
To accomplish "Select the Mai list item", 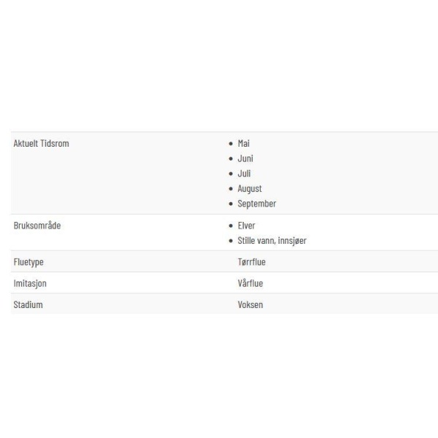I will 243,143.
